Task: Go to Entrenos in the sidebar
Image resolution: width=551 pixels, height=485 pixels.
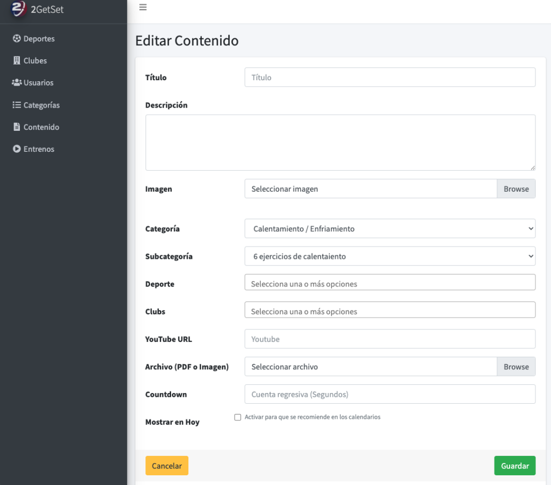Action: pos(39,149)
